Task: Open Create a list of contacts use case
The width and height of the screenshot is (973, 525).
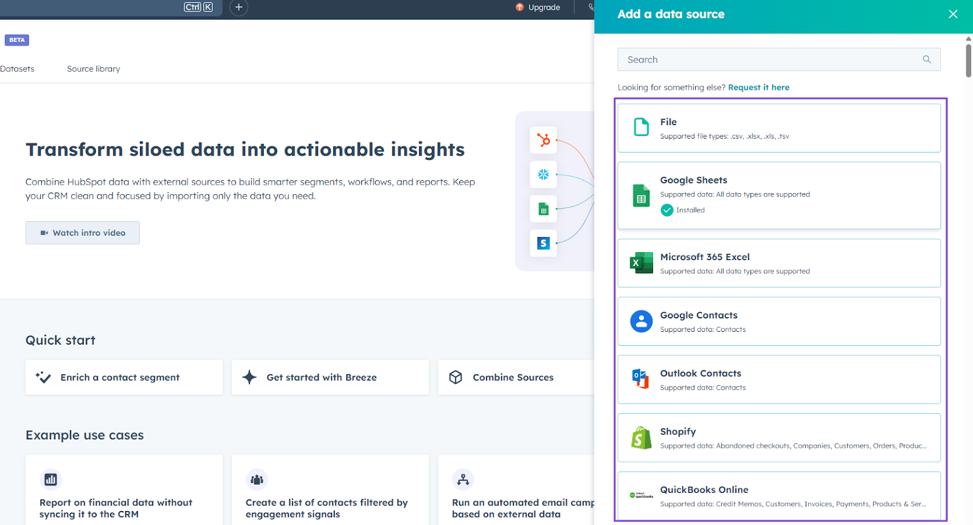Action: tap(330, 490)
